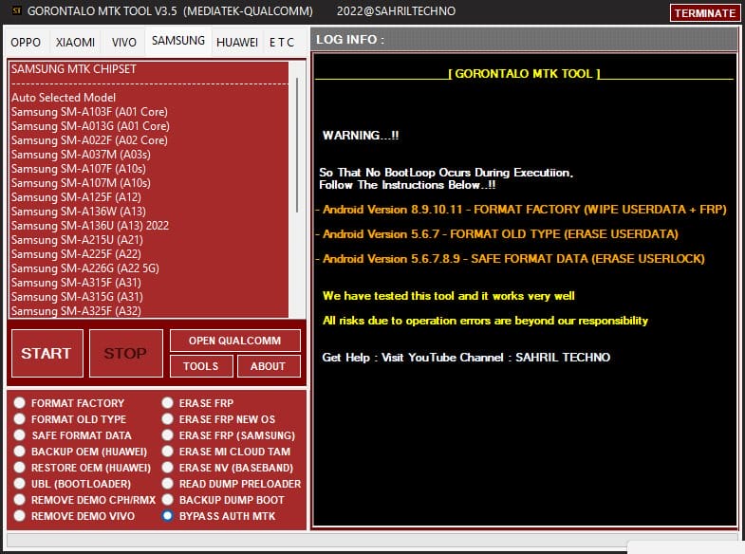
Task: Switch to the OPPO tab
Action: (x=26, y=43)
